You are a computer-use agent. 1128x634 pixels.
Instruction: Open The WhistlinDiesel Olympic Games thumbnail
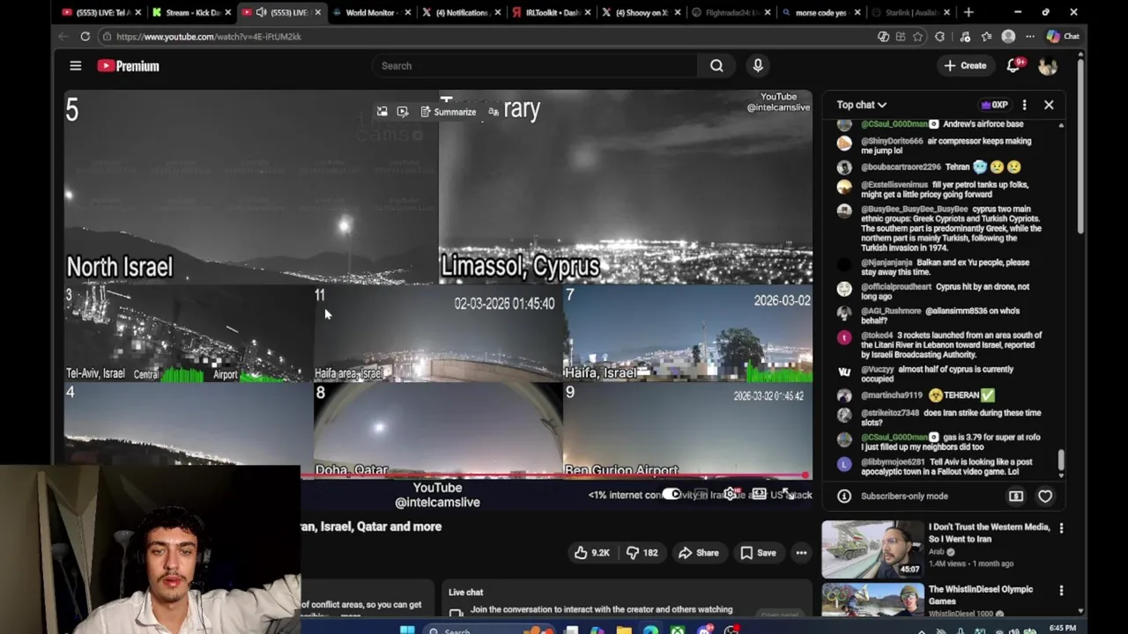pos(872,601)
